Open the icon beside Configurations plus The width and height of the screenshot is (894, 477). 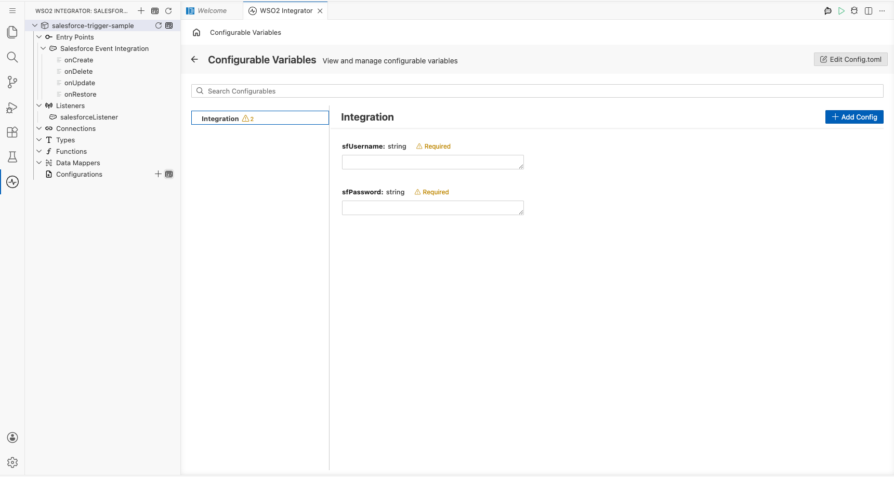pos(169,174)
